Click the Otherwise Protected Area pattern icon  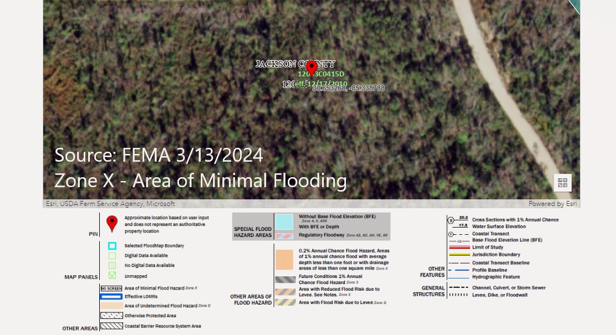[111, 316]
